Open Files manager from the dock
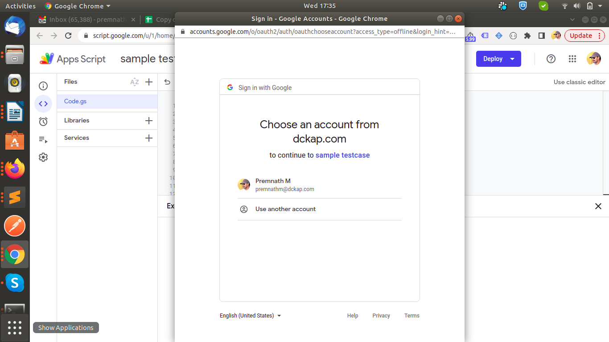609x342 pixels. pyautogui.click(x=15, y=54)
